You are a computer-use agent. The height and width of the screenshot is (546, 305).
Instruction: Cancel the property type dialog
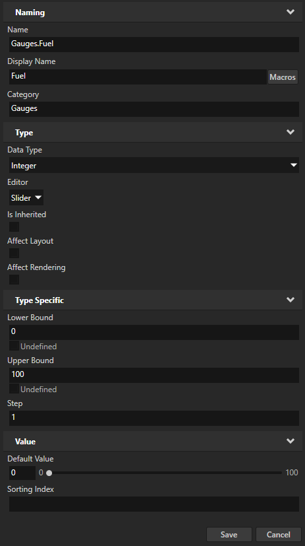[278, 535]
